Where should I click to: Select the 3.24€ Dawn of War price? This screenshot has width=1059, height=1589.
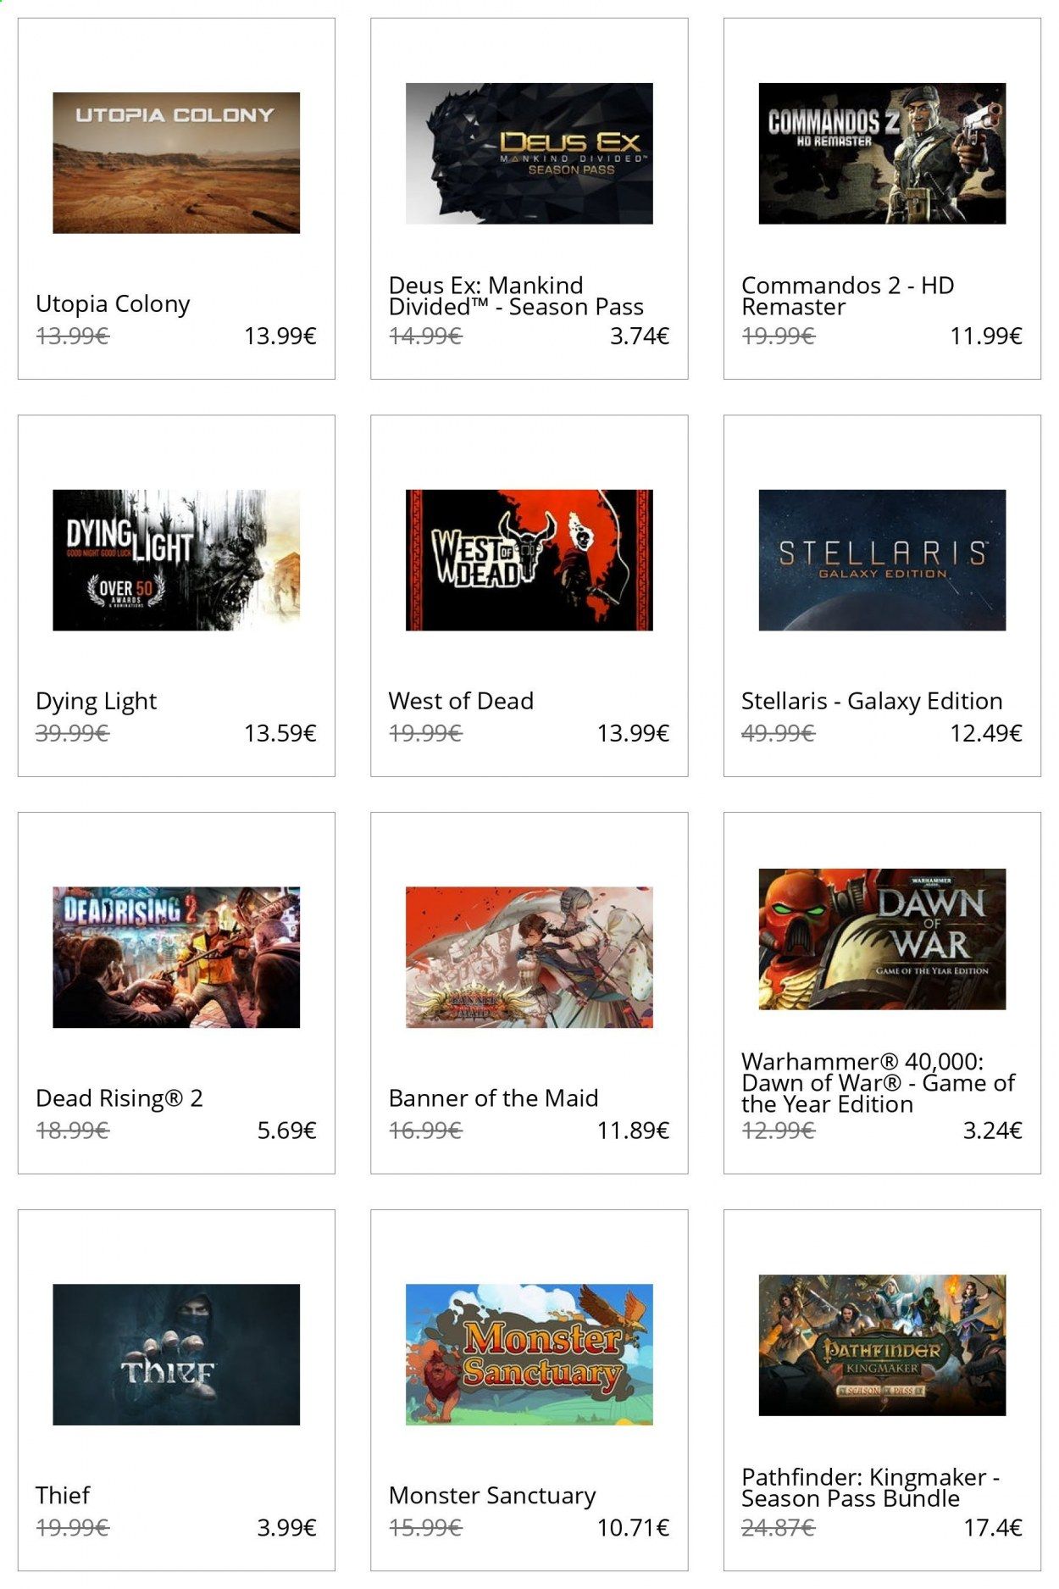tap(993, 1131)
